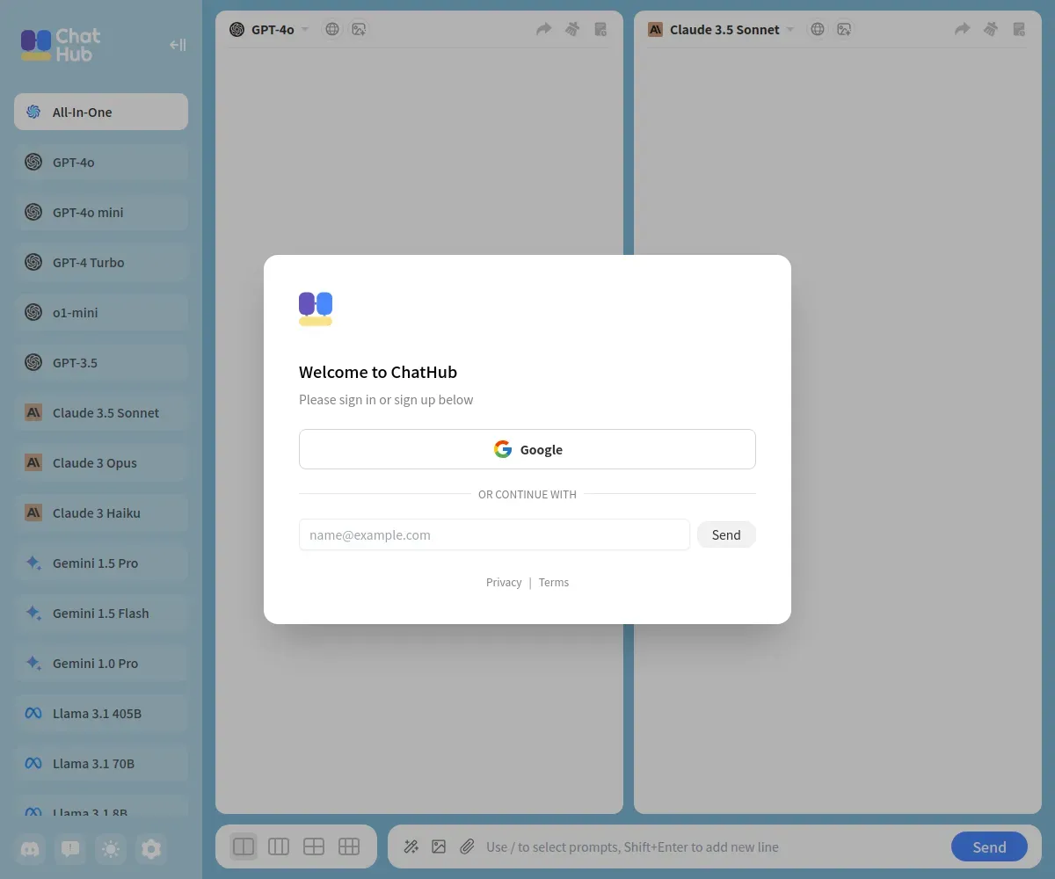
Task: Select All-In-One in the sidebar
Action: click(101, 112)
